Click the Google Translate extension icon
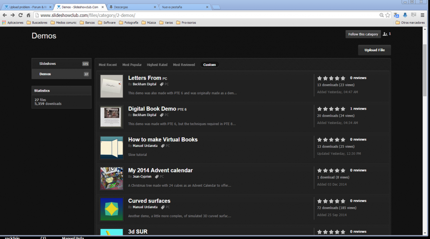This screenshot has width=430, height=239. pos(396,15)
